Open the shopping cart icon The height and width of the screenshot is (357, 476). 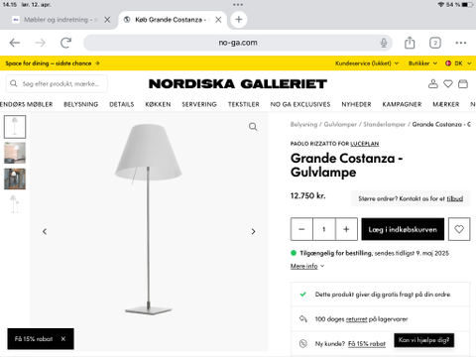pos(463,84)
